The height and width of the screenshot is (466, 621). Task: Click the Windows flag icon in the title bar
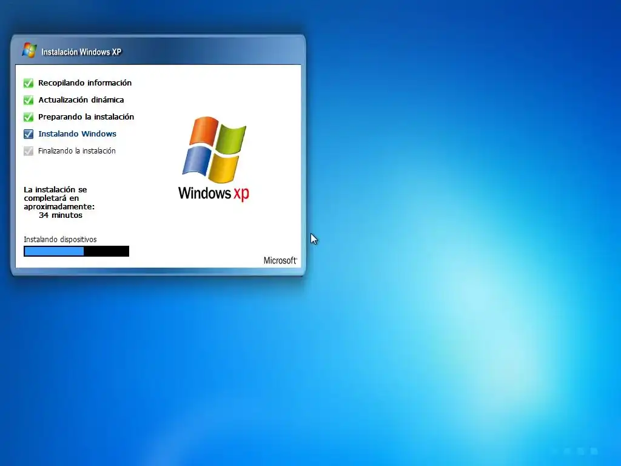pos(29,50)
